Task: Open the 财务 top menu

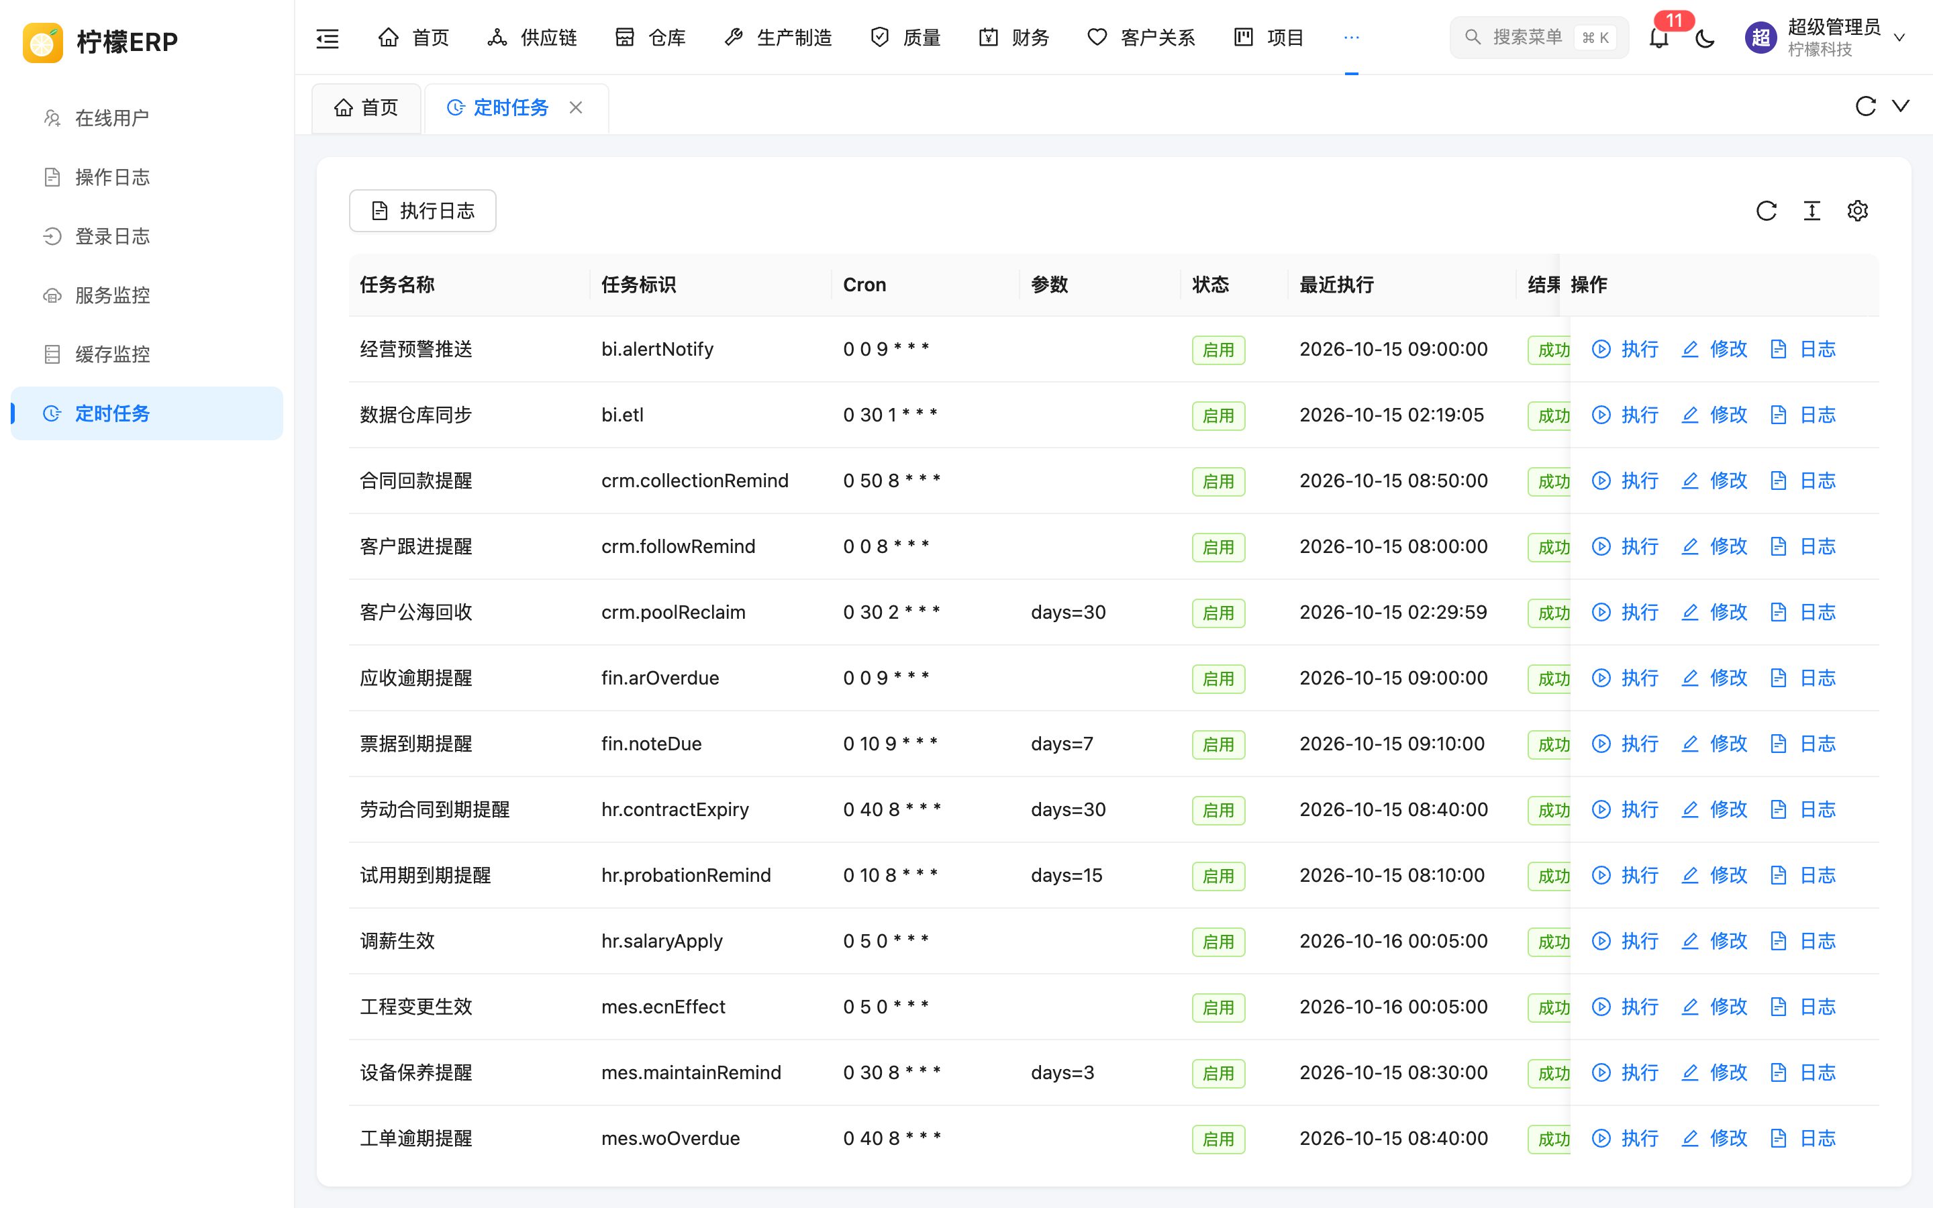Action: (x=1013, y=38)
